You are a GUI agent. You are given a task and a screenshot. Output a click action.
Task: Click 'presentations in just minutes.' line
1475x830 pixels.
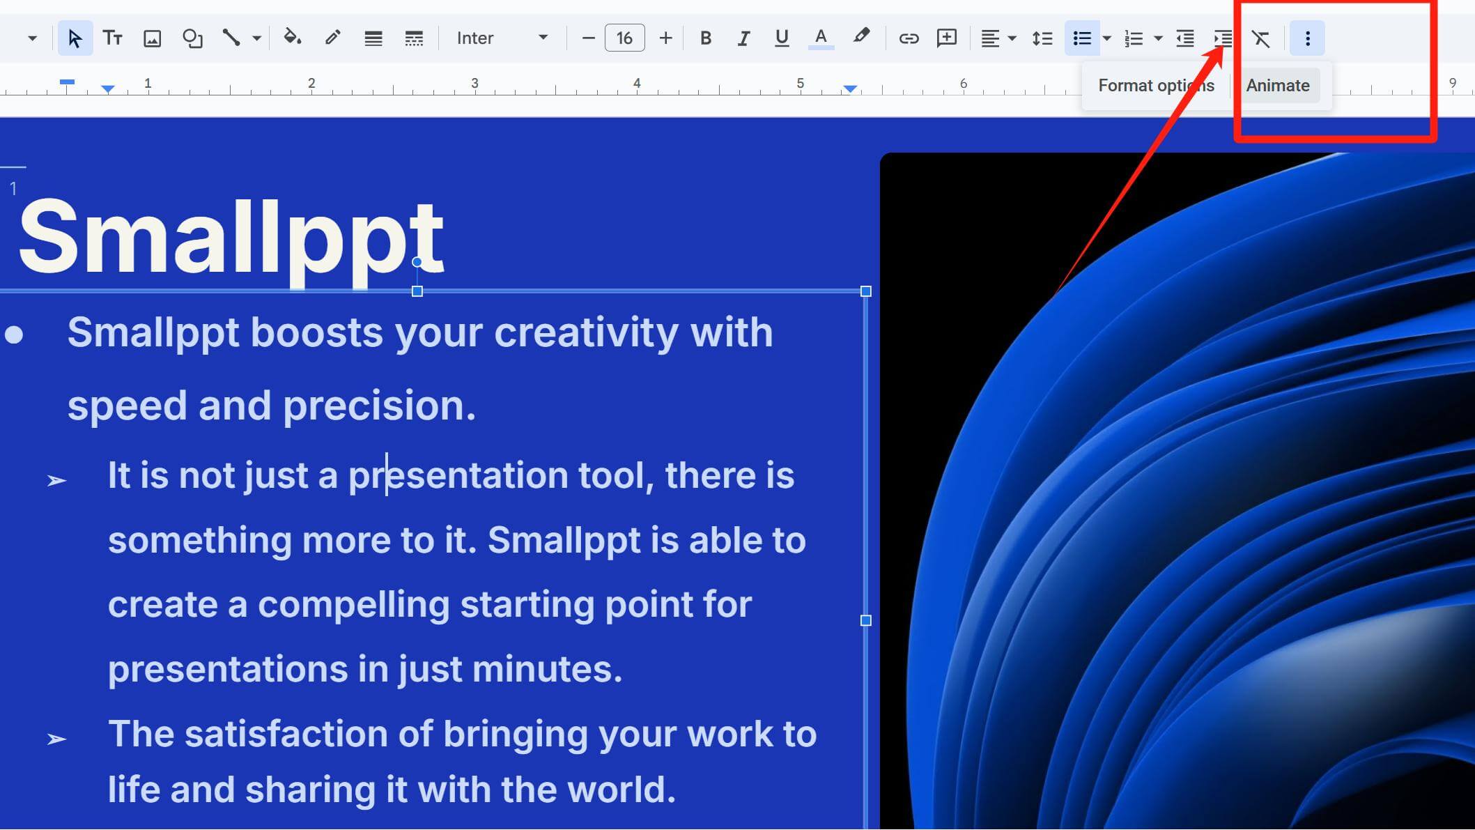tap(365, 670)
